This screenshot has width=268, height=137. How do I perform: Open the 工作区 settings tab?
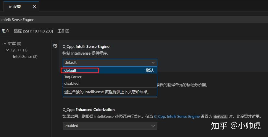63,31
